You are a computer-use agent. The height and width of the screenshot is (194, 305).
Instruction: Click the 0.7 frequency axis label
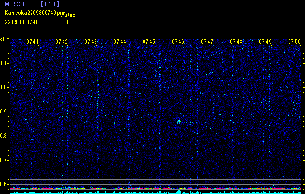click(x=4, y=160)
